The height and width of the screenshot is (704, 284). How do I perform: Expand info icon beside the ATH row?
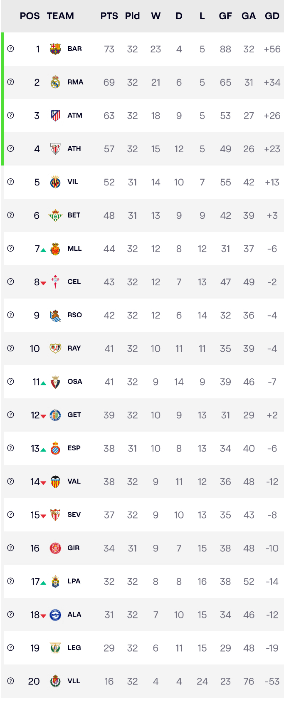click(x=11, y=148)
